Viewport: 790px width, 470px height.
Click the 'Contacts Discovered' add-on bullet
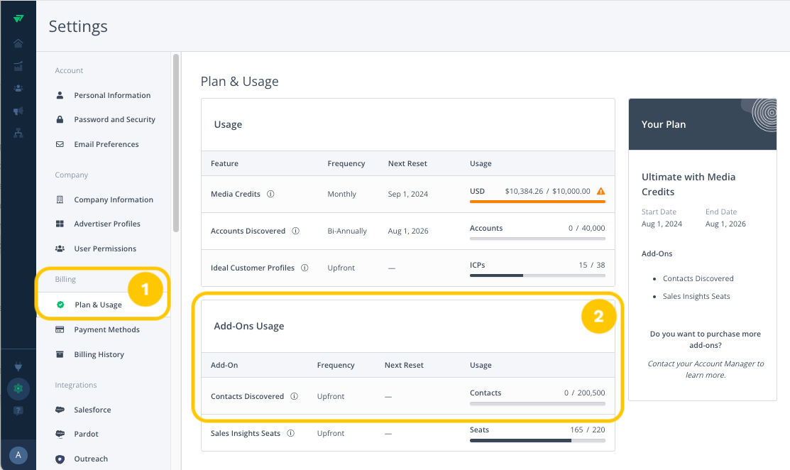(x=698, y=278)
